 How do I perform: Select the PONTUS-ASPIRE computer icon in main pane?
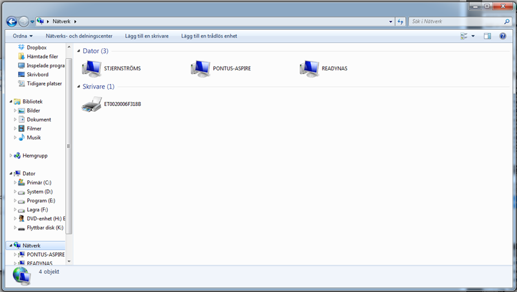pos(200,68)
